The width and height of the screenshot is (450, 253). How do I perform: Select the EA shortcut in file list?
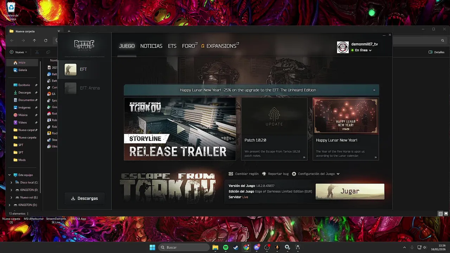click(x=51, y=94)
